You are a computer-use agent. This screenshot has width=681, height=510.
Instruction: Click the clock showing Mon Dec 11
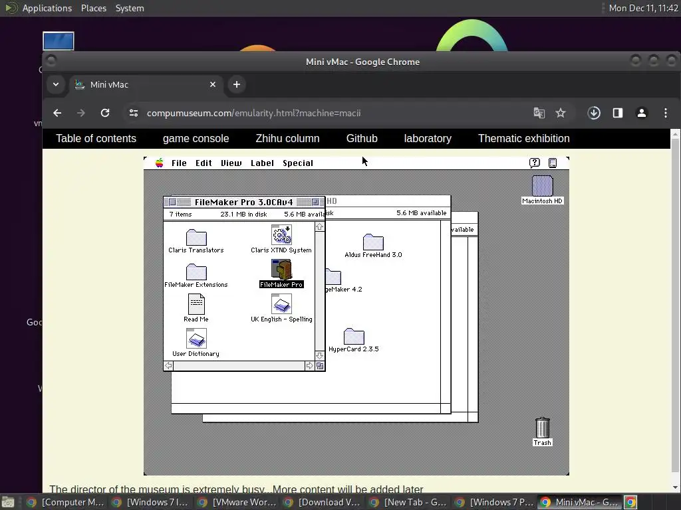coord(643,8)
